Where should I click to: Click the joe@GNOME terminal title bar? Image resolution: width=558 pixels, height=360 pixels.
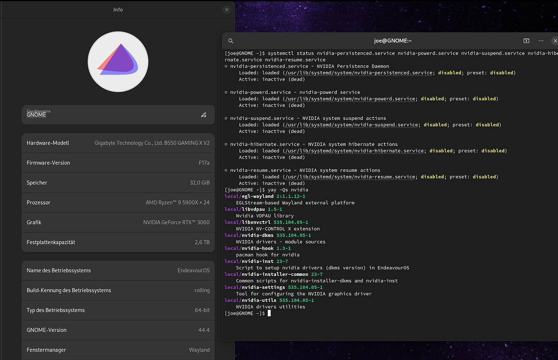tap(393, 41)
